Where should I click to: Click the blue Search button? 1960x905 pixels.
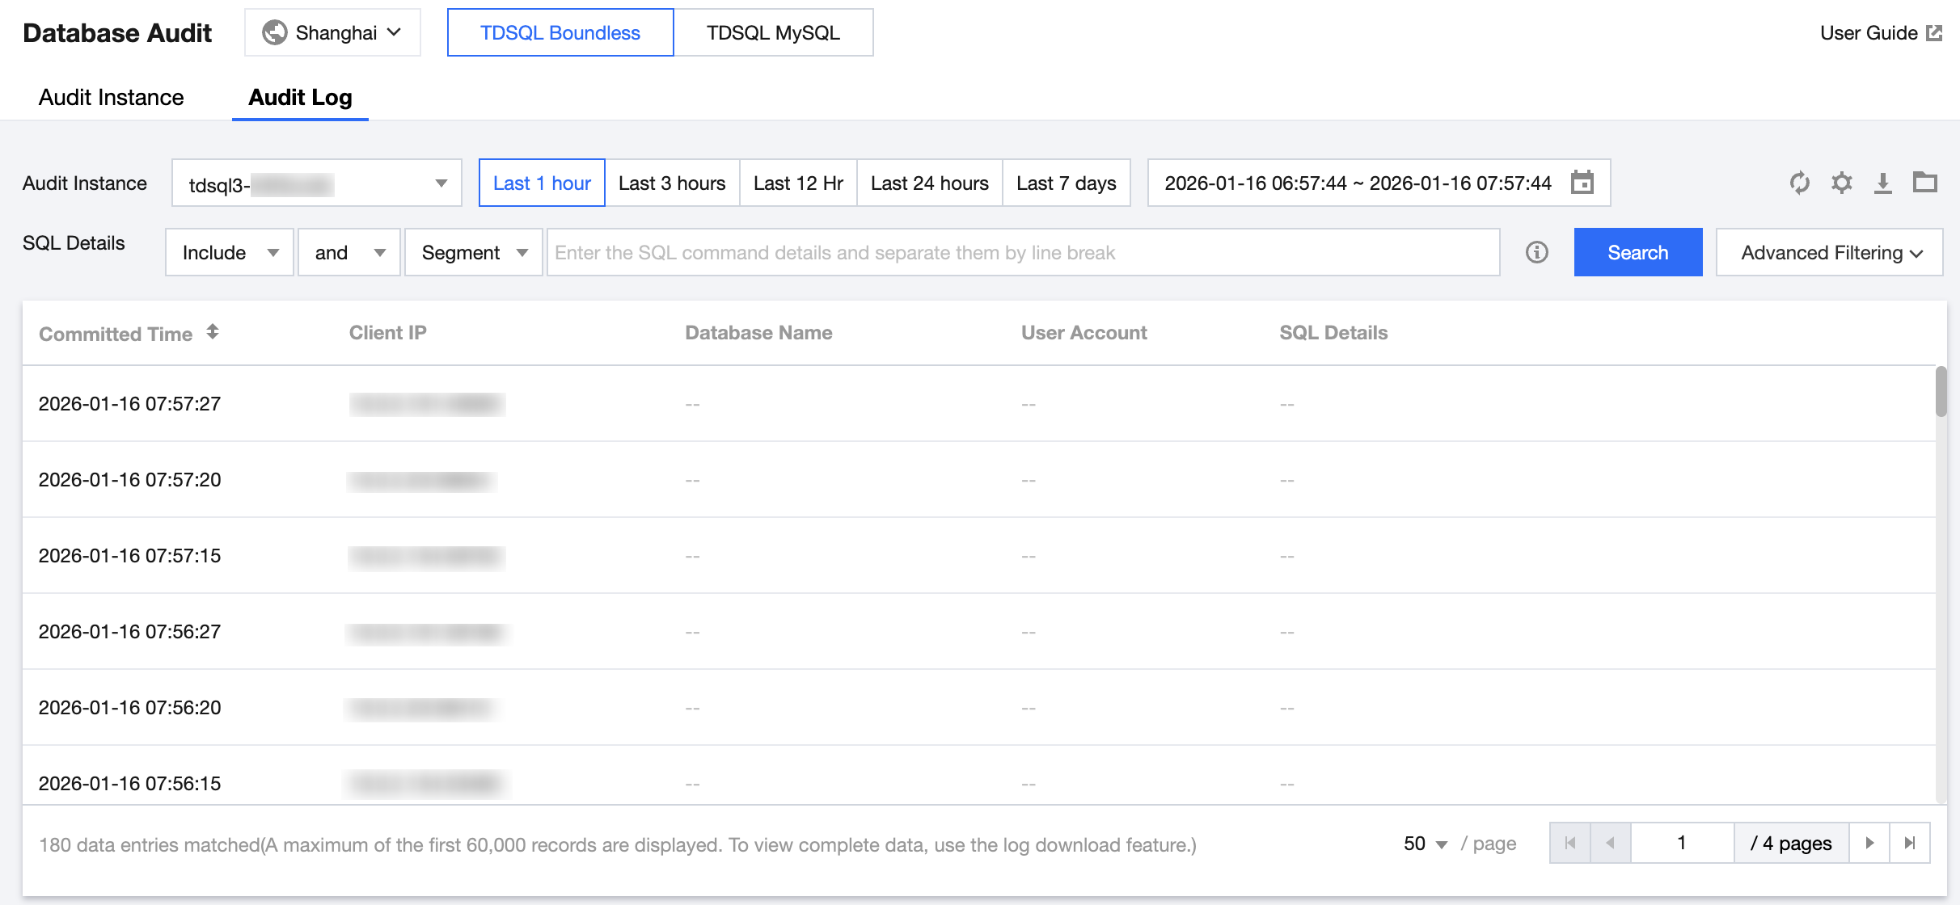tap(1637, 253)
